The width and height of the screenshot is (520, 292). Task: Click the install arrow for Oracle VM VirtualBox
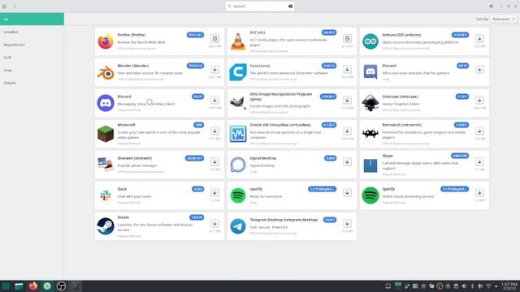pyautogui.click(x=347, y=131)
